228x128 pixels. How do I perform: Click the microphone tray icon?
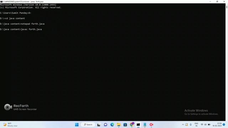[191, 124]
